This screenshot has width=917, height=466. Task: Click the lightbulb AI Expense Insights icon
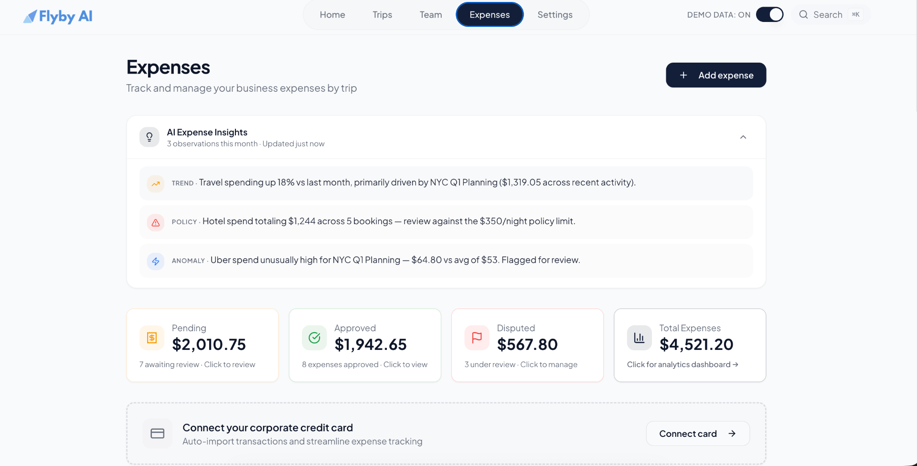tap(149, 137)
